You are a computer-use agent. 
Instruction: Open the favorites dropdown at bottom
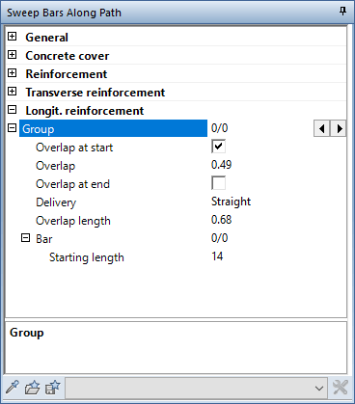click(197, 388)
